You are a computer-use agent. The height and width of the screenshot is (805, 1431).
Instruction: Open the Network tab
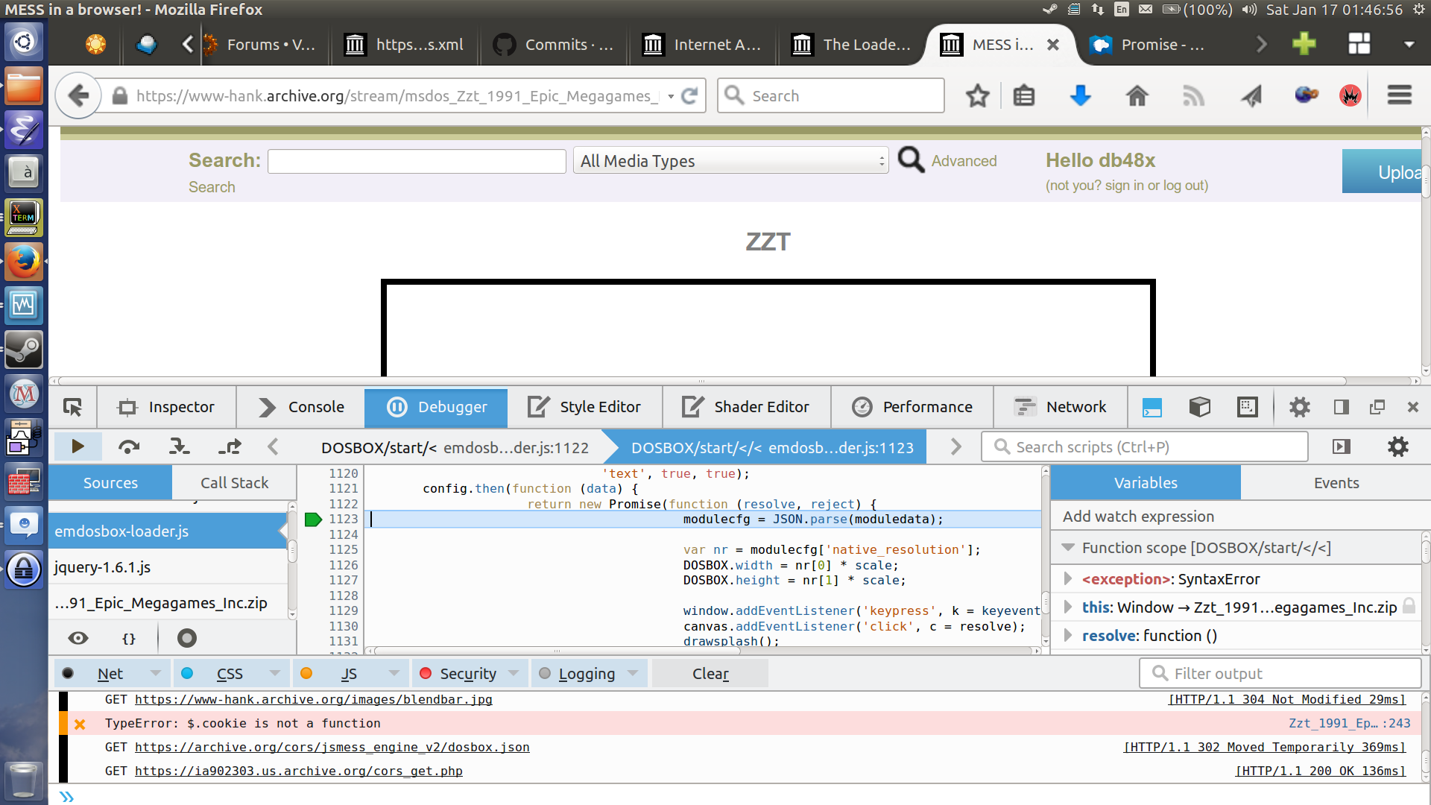coord(1061,407)
